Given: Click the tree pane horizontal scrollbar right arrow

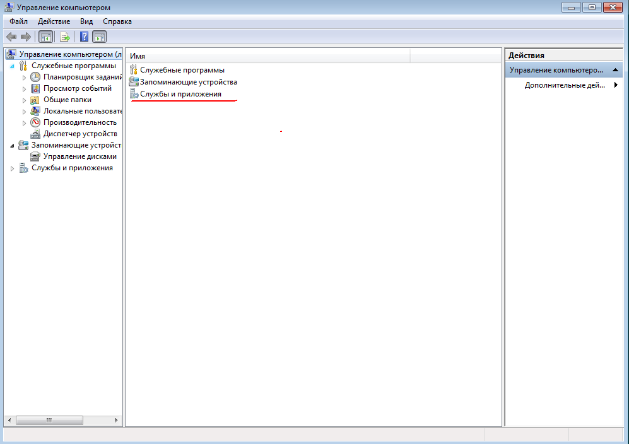Looking at the screenshot, I should (116, 420).
